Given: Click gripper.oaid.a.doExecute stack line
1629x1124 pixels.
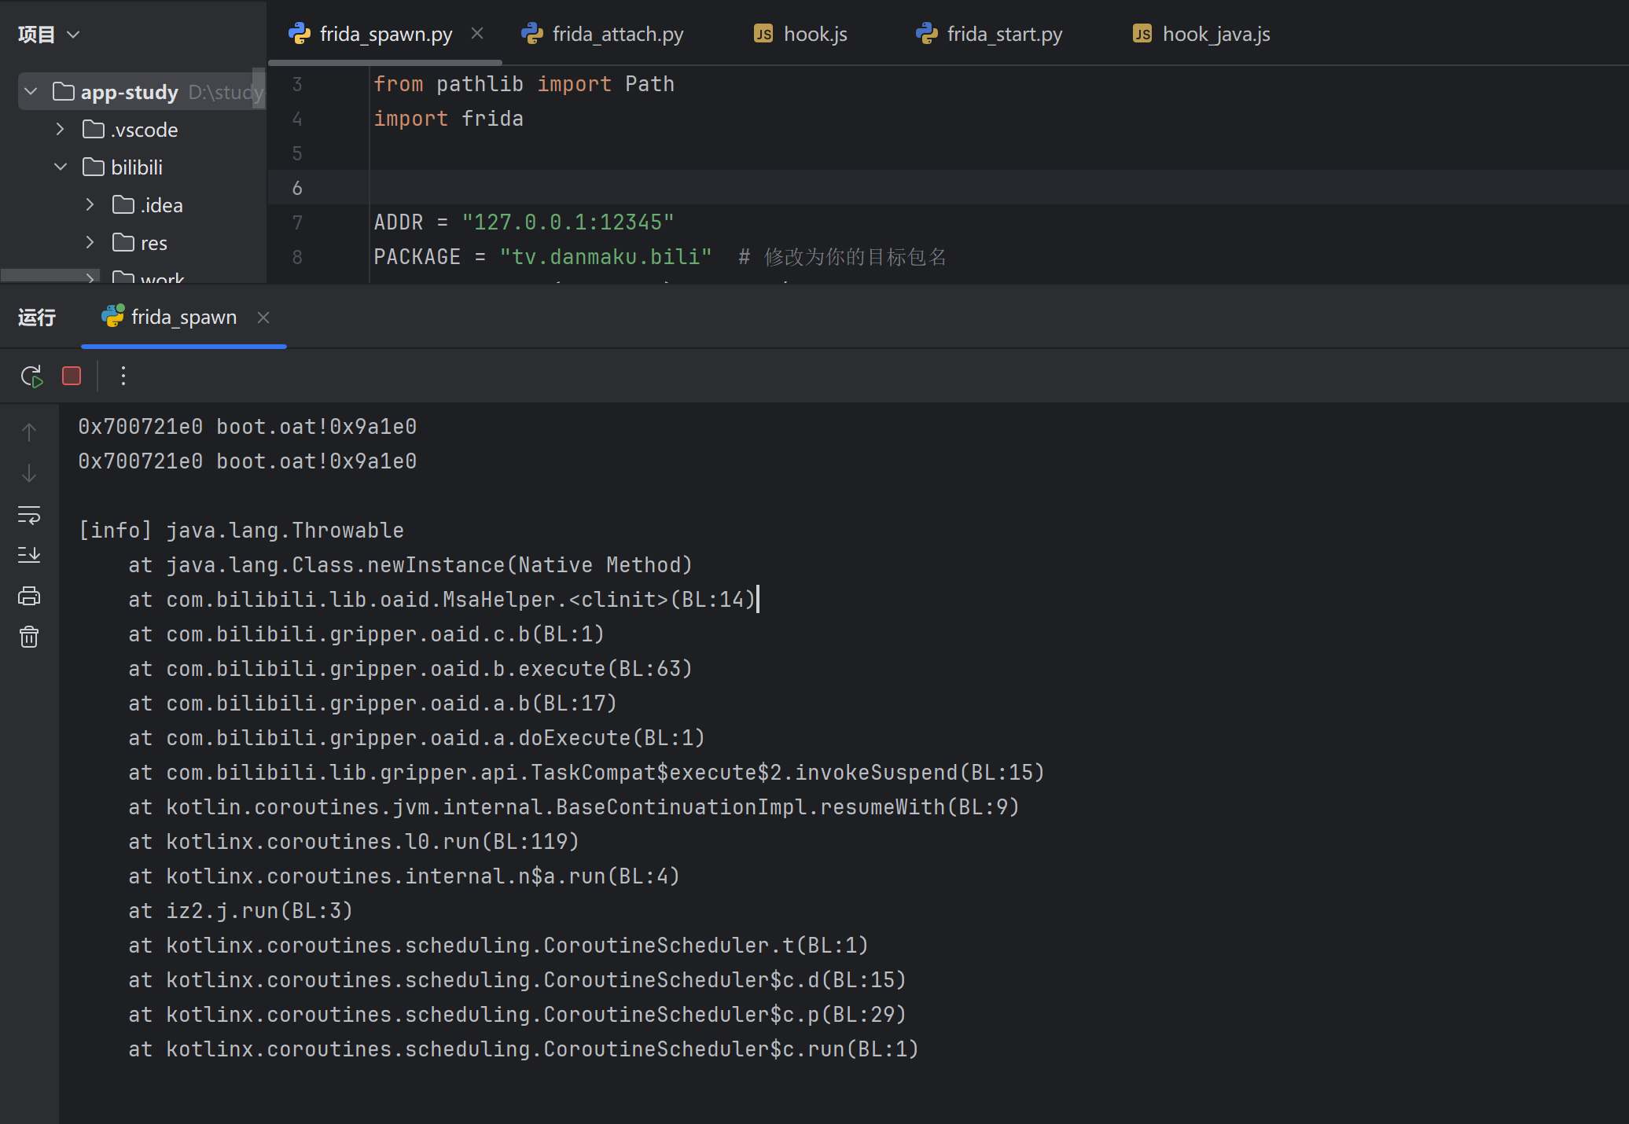Looking at the screenshot, I should click(x=417, y=738).
